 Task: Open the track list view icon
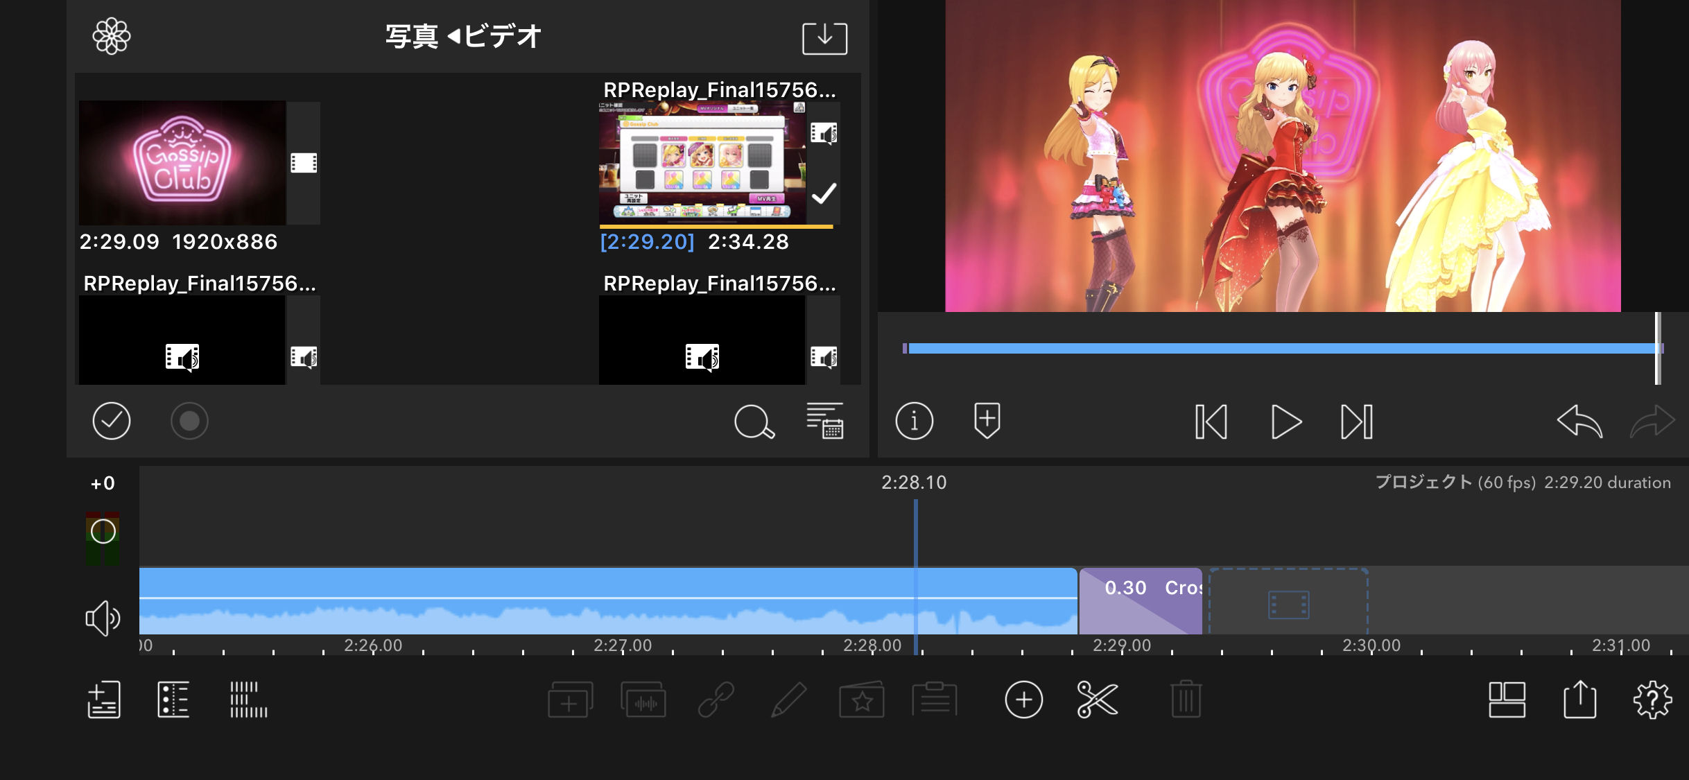173,700
